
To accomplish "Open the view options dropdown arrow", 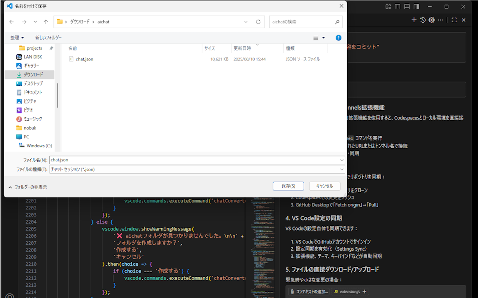I will (323, 38).
